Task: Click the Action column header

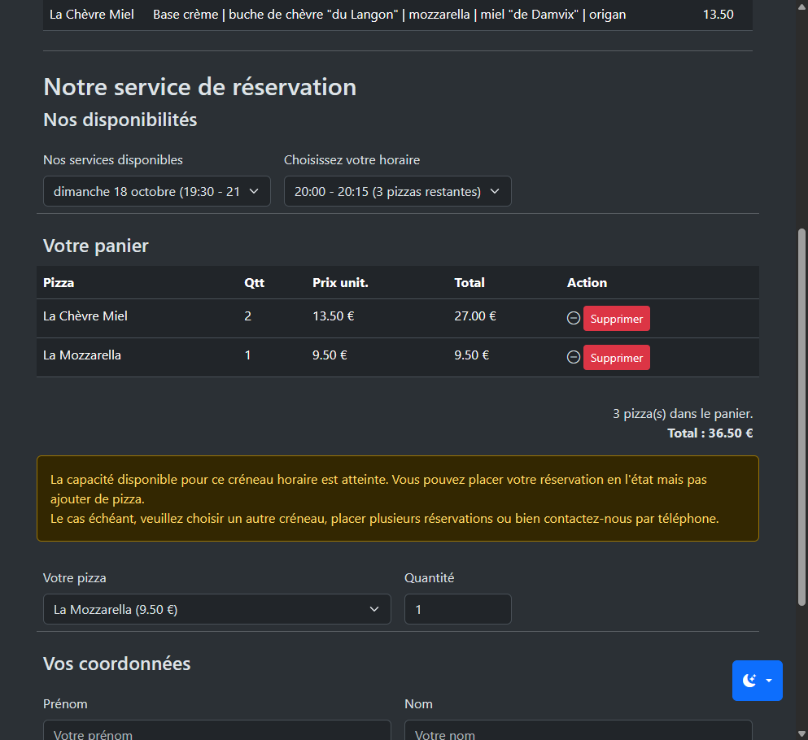Action: pos(587,283)
